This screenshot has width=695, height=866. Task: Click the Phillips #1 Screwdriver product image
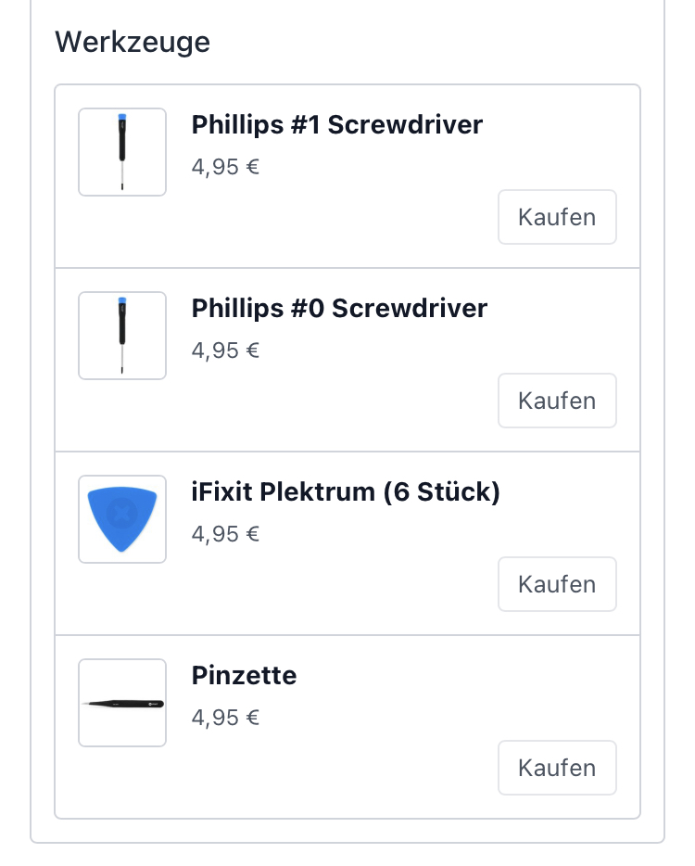click(x=122, y=152)
